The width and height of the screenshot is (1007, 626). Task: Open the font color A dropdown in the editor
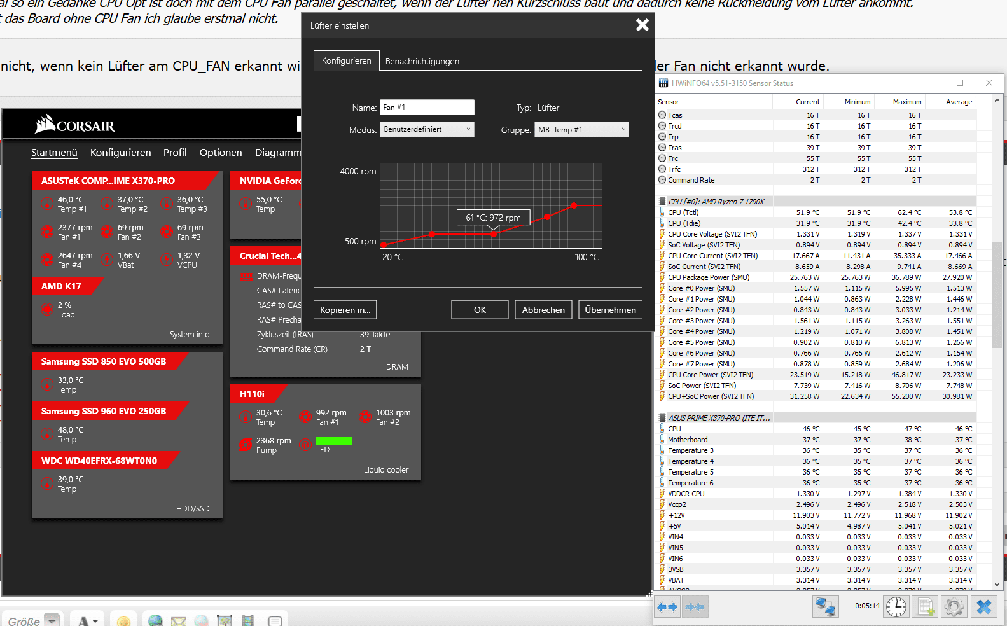(x=88, y=620)
